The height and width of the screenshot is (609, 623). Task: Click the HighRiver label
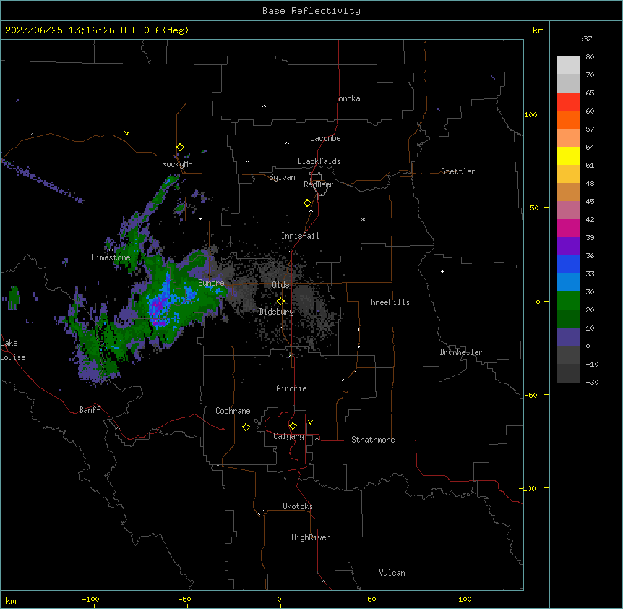(x=310, y=537)
